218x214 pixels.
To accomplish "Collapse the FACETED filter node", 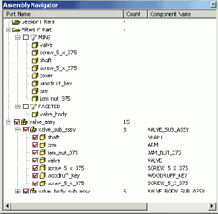I will (18, 106).
